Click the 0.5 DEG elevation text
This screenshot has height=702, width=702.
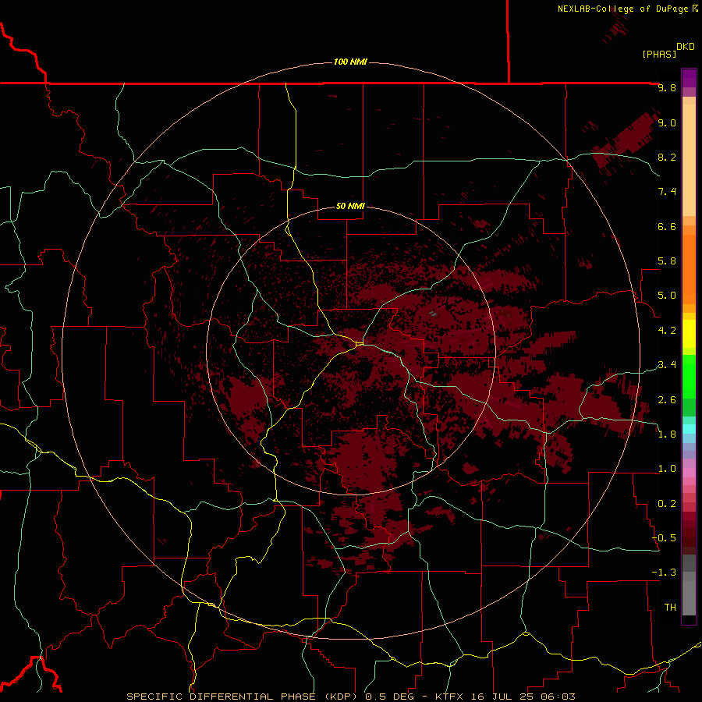coord(388,697)
